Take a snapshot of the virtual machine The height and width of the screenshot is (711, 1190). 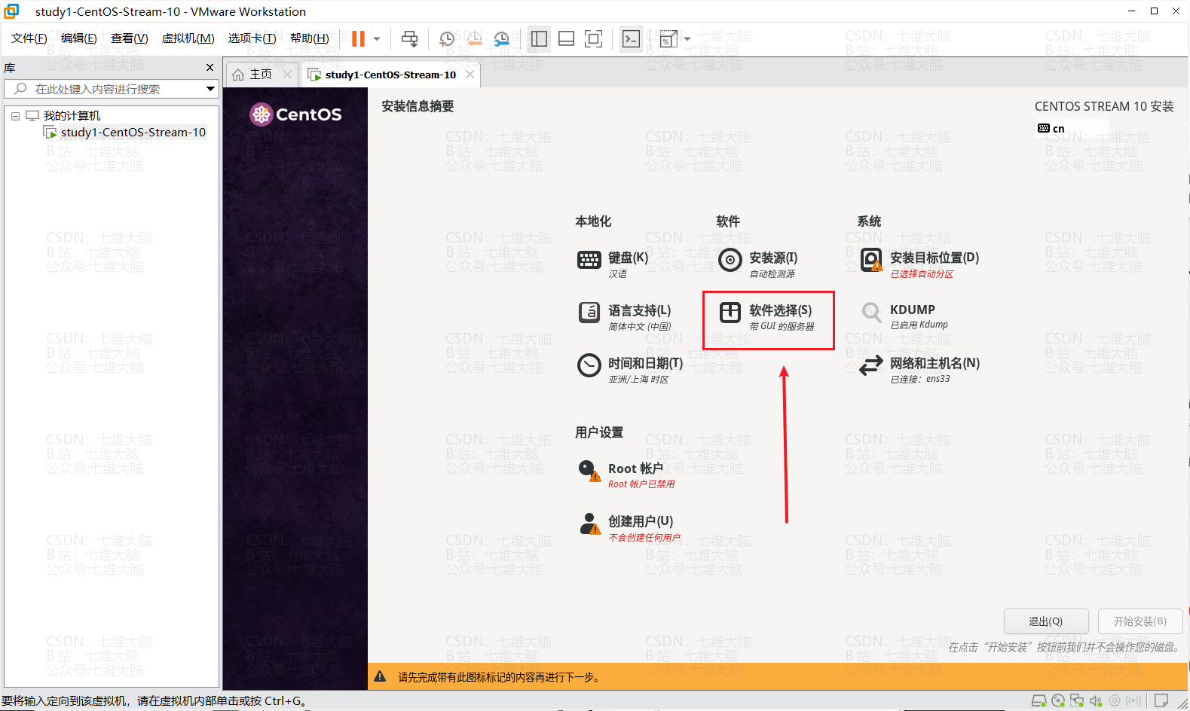click(447, 38)
